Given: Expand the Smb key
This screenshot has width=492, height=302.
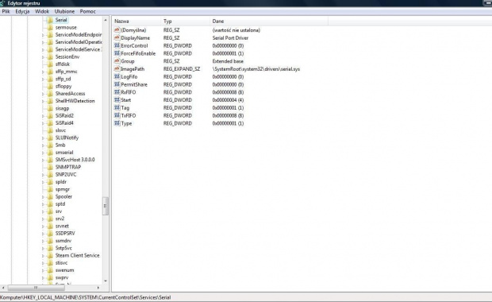Looking at the screenshot, I should click(x=44, y=145).
